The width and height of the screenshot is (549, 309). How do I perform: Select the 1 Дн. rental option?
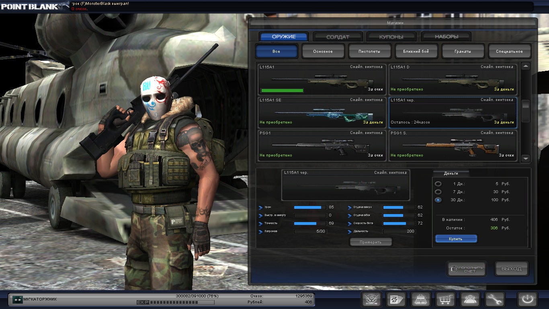click(x=438, y=184)
